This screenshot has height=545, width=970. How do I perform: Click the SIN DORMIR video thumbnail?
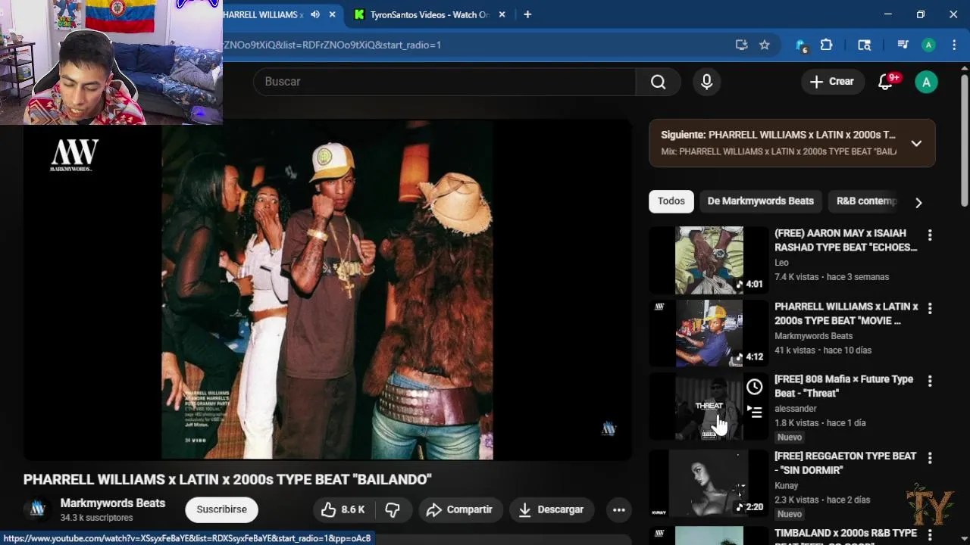709,483
